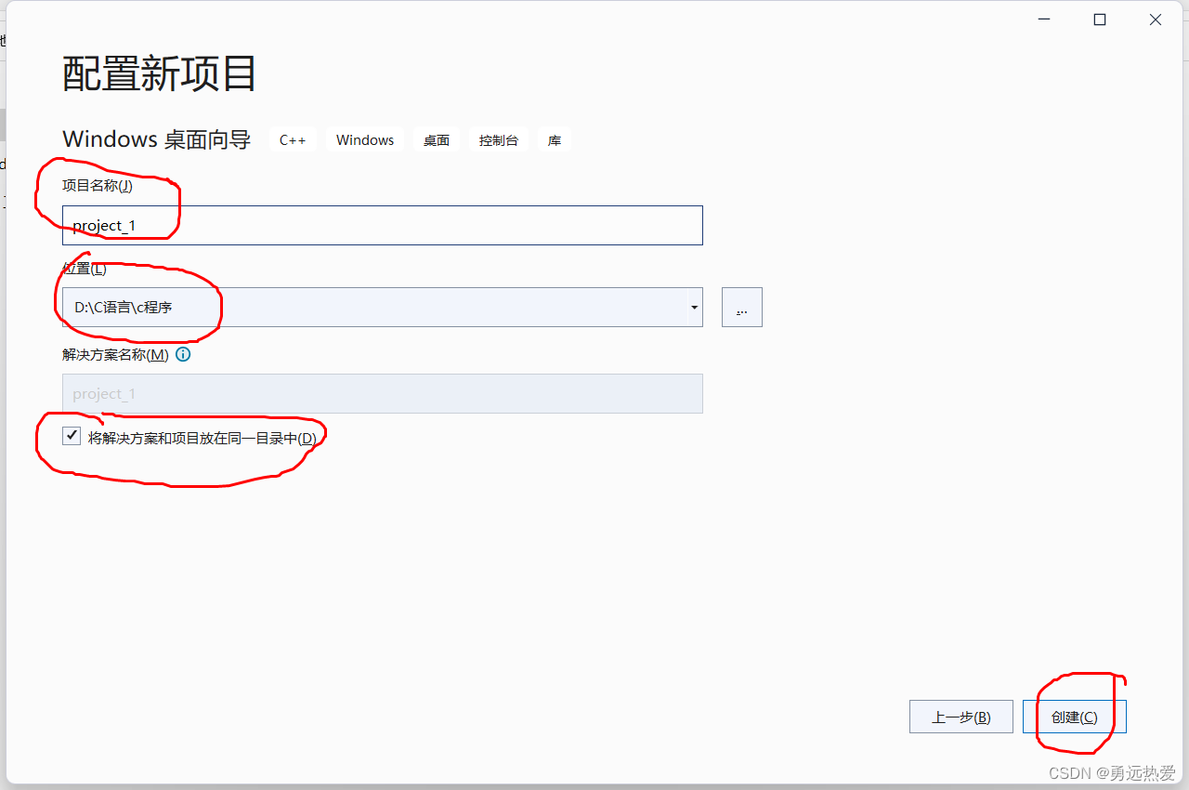The image size is (1189, 790).
Task: Click the 创建(C) button
Action: [x=1075, y=718]
